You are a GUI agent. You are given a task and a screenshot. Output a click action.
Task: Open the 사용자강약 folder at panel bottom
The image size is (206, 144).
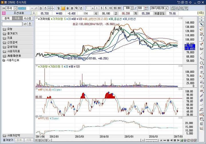[x=18, y=135]
